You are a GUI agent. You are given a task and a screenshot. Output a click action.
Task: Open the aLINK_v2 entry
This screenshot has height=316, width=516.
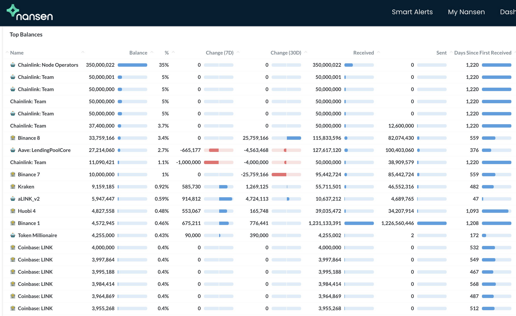click(29, 199)
